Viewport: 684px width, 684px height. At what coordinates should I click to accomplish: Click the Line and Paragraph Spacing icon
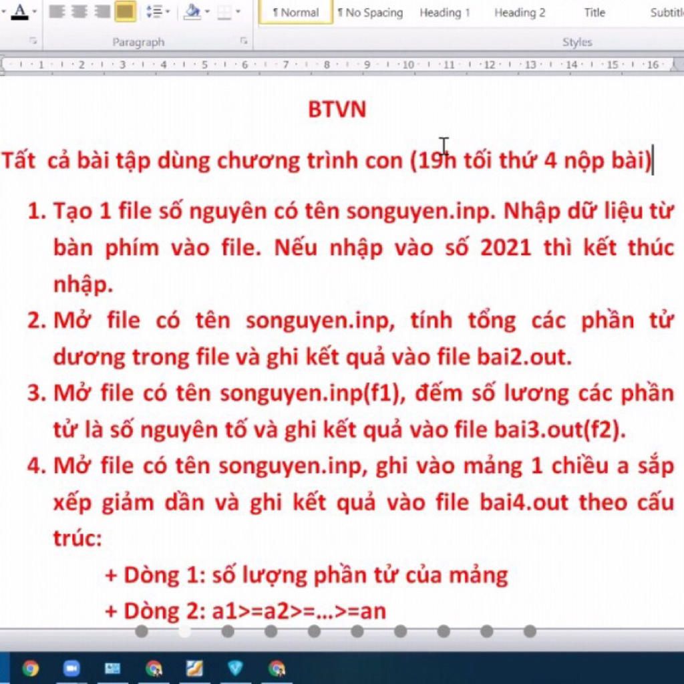pyautogui.click(x=154, y=11)
